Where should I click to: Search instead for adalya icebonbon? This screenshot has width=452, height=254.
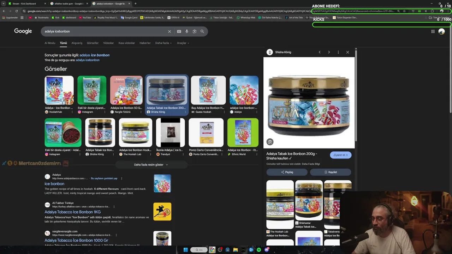[x=88, y=60]
